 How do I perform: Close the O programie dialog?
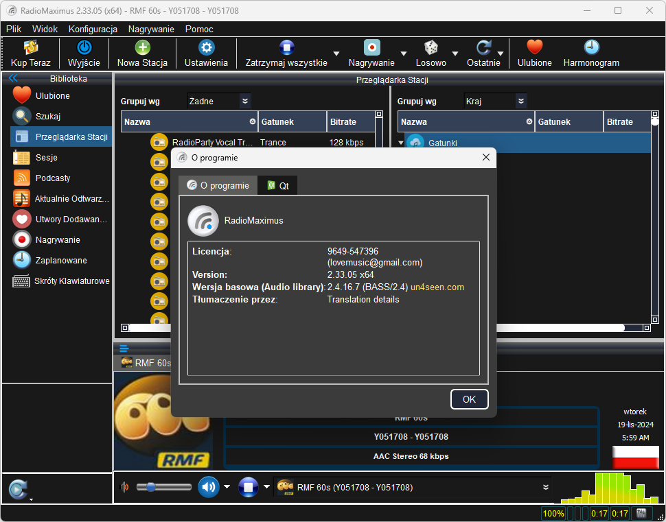(486, 158)
